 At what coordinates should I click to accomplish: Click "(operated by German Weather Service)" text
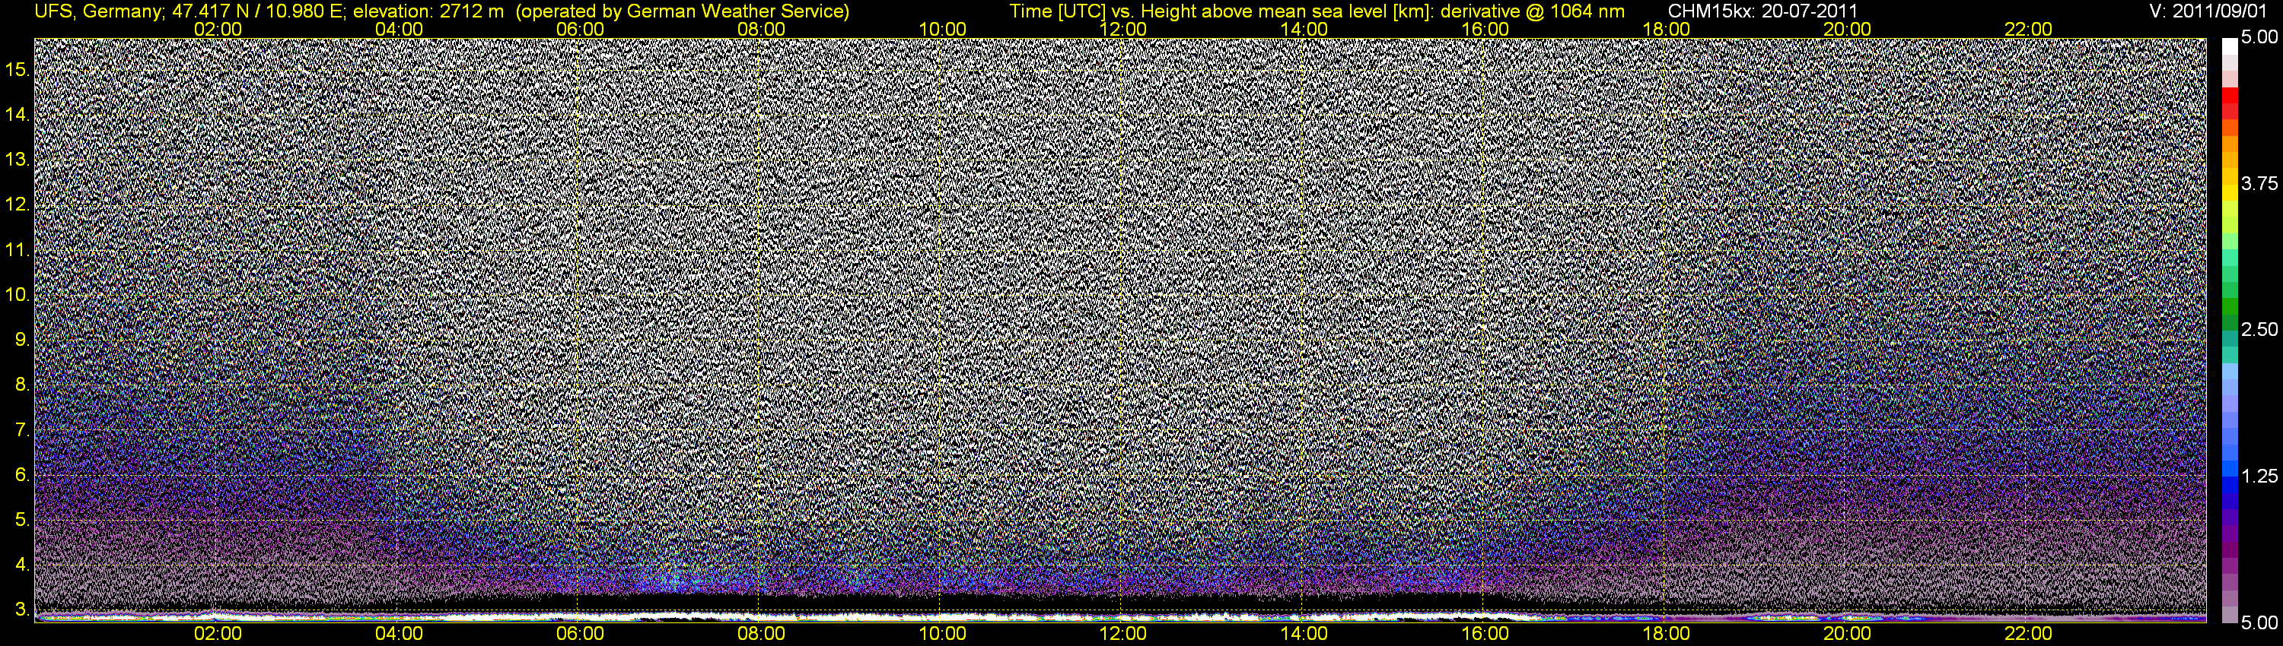tap(683, 11)
